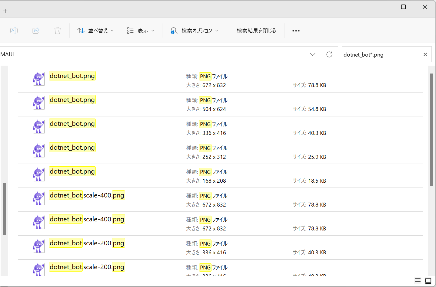436x287 pixels.
Task: Click the サイズ: 18.5 KB text
Action: pos(309,181)
